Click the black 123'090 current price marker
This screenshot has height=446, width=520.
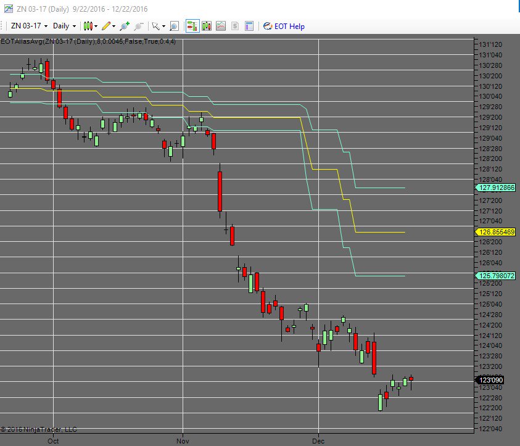click(490, 380)
